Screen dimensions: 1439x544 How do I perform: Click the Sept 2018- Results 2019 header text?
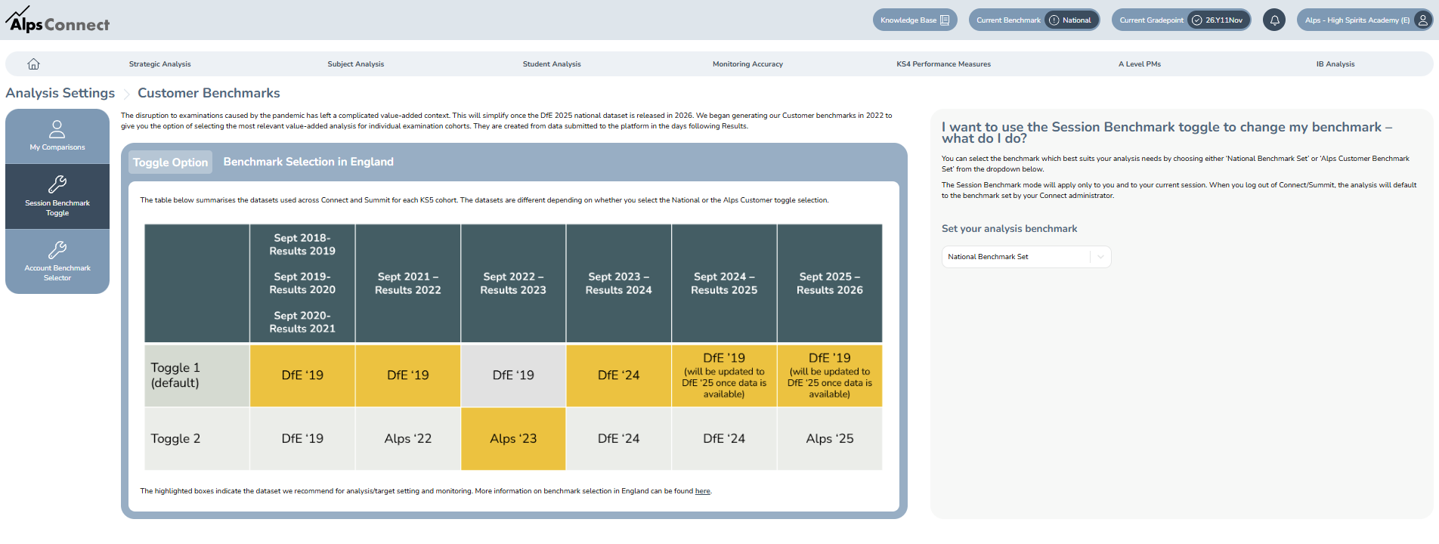[x=302, y=245]
